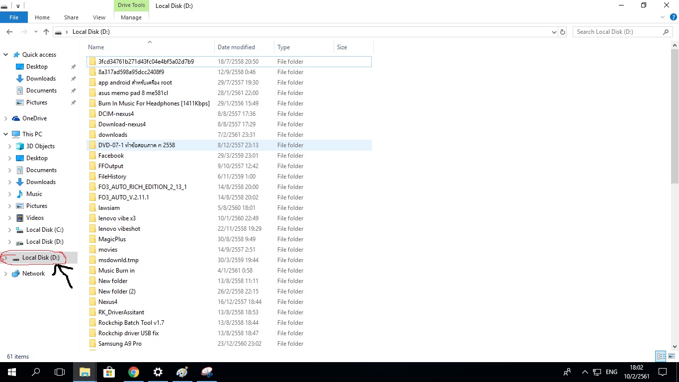Switch to Details view layout icon
Viewport: 679px width, 382px height.
661,356
